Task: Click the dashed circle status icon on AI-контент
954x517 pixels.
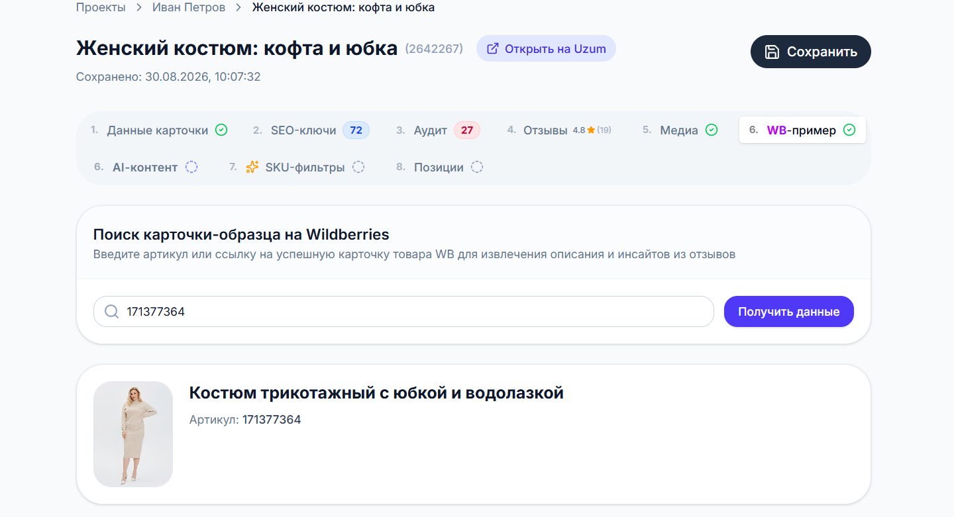Action: [191, 167]
